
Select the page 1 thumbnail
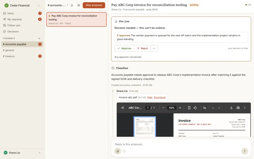[145, 127]
